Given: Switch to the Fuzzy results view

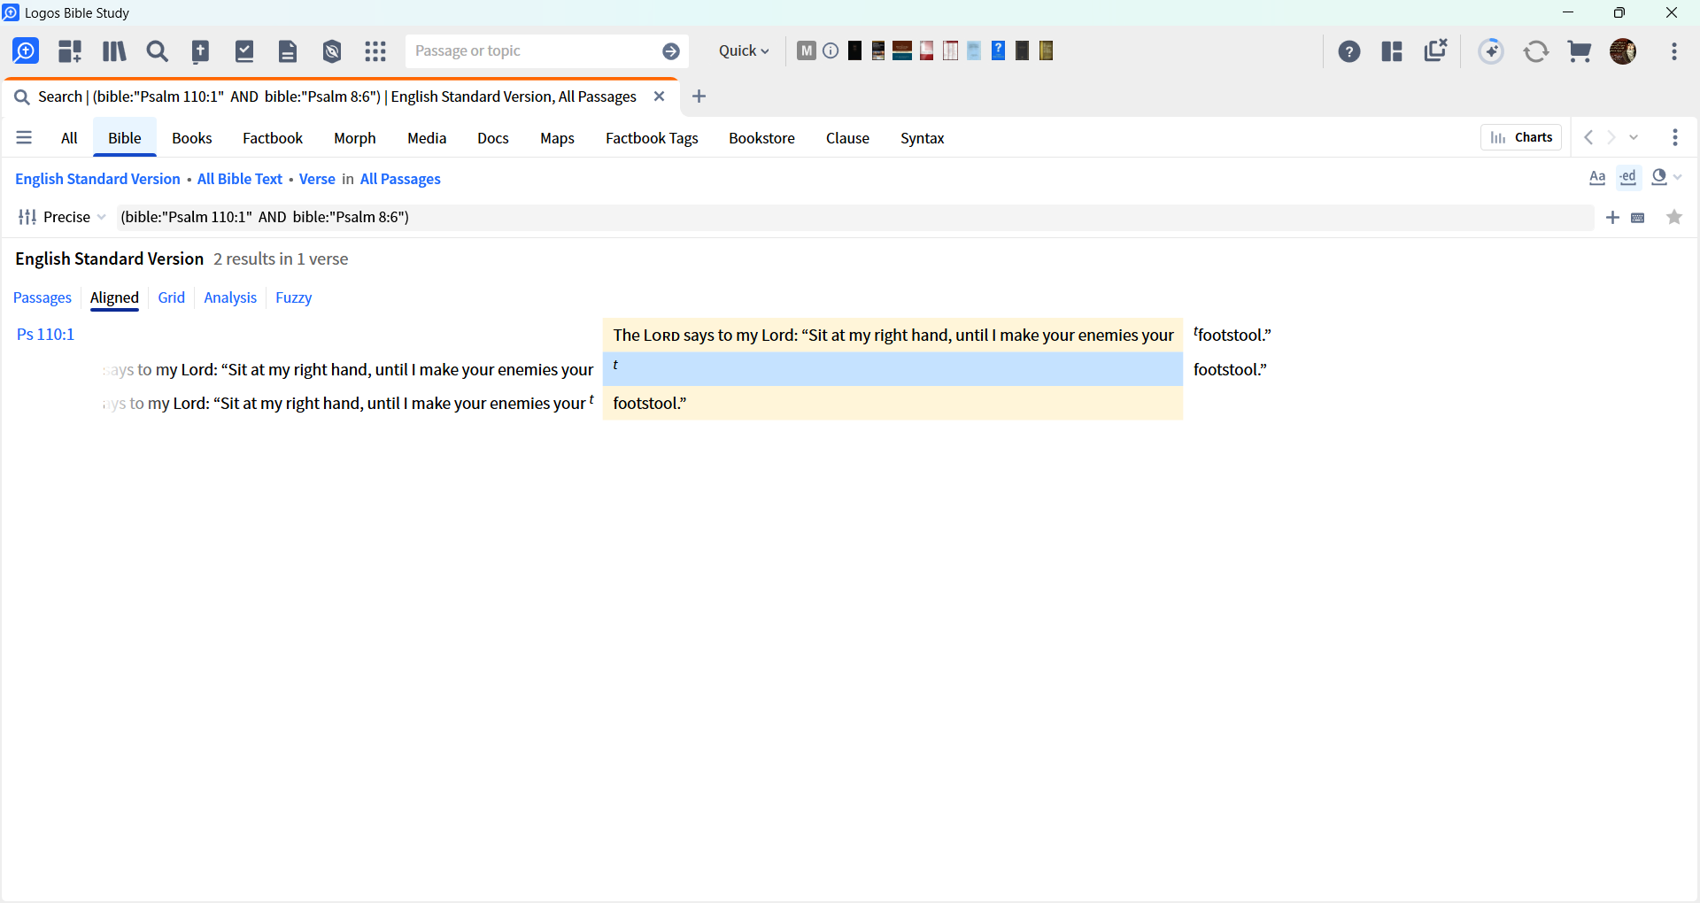Looking at the screenshot, I should pyautogui.click(x=293, y=297).
